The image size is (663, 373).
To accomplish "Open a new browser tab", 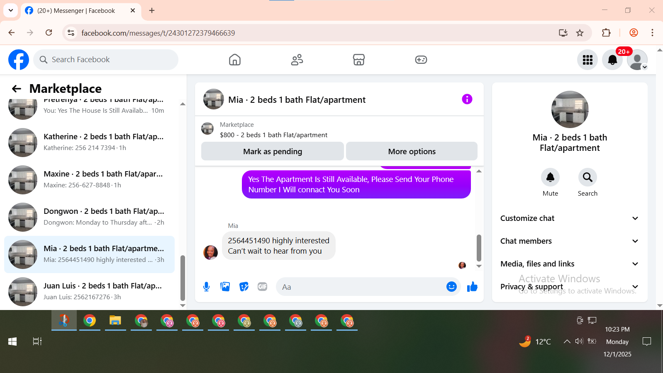I will (x=152, y=10).
